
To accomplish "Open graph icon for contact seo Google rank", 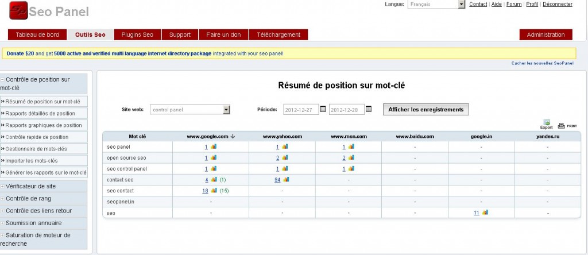I will pyautogui.click(x=214, y=180).
